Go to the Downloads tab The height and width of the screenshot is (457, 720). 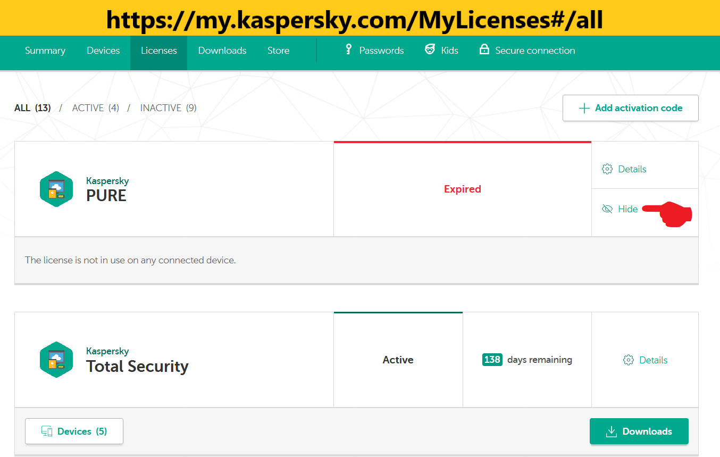(222, 51)
